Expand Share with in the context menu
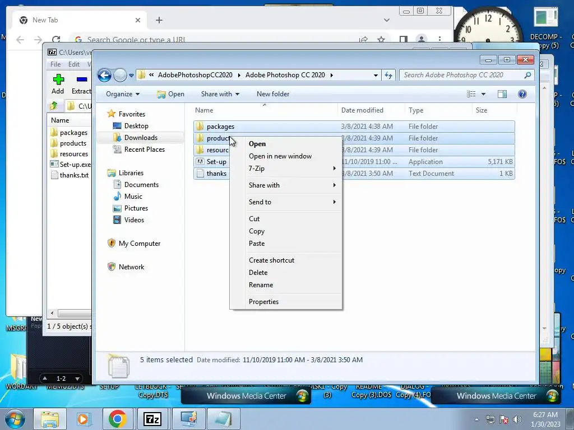The image size is (574, 430). pos(286,185)
